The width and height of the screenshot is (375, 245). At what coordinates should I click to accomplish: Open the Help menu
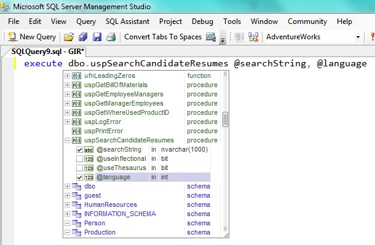pyautogui.click(x=344, y=21)
